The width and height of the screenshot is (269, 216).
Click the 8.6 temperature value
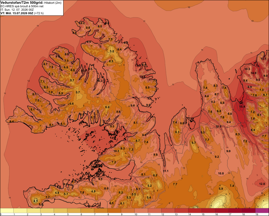[118, 112]
